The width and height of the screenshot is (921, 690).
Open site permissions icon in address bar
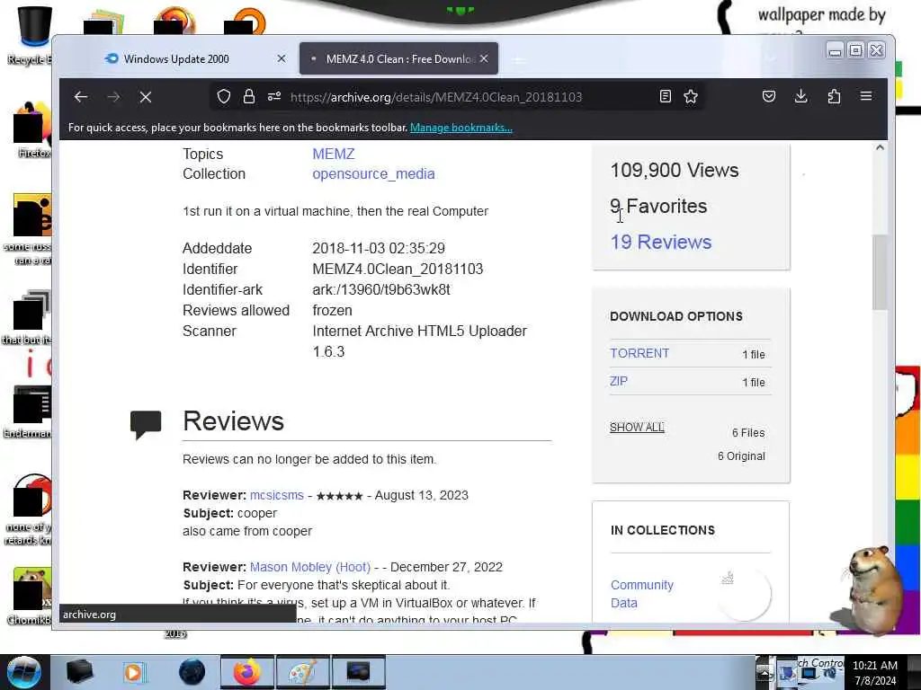(x=274, y=96)
